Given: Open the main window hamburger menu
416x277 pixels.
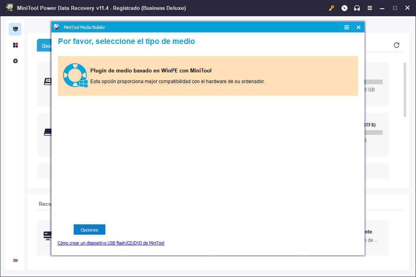Looking at the screenshot, I should (x=370, y=8).
